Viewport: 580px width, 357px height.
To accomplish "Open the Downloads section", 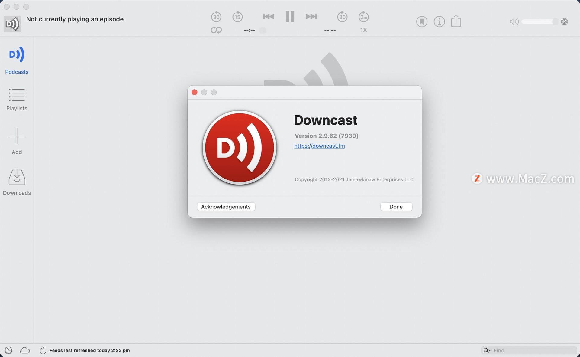I will [x=17, y=181].
